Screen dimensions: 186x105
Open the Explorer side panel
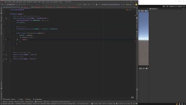coord(1,10)
